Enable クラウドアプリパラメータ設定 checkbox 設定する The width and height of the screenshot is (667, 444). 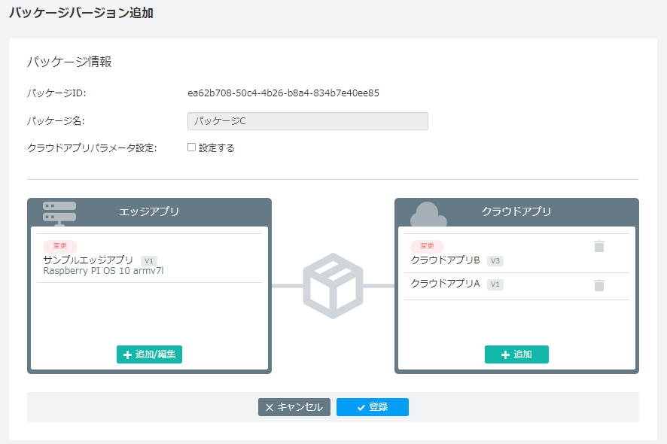191,147
